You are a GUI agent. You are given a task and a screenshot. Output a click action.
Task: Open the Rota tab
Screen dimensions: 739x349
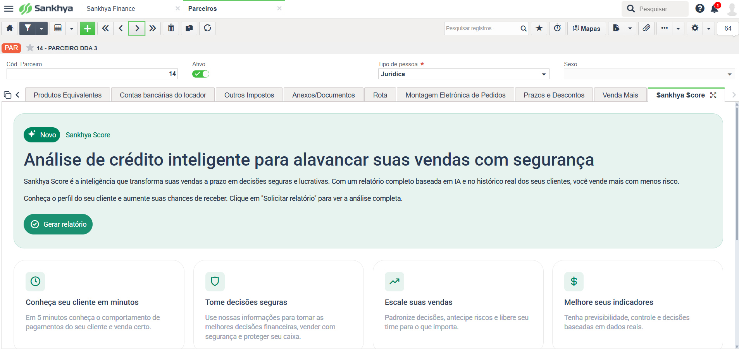[x=380, y=95]
